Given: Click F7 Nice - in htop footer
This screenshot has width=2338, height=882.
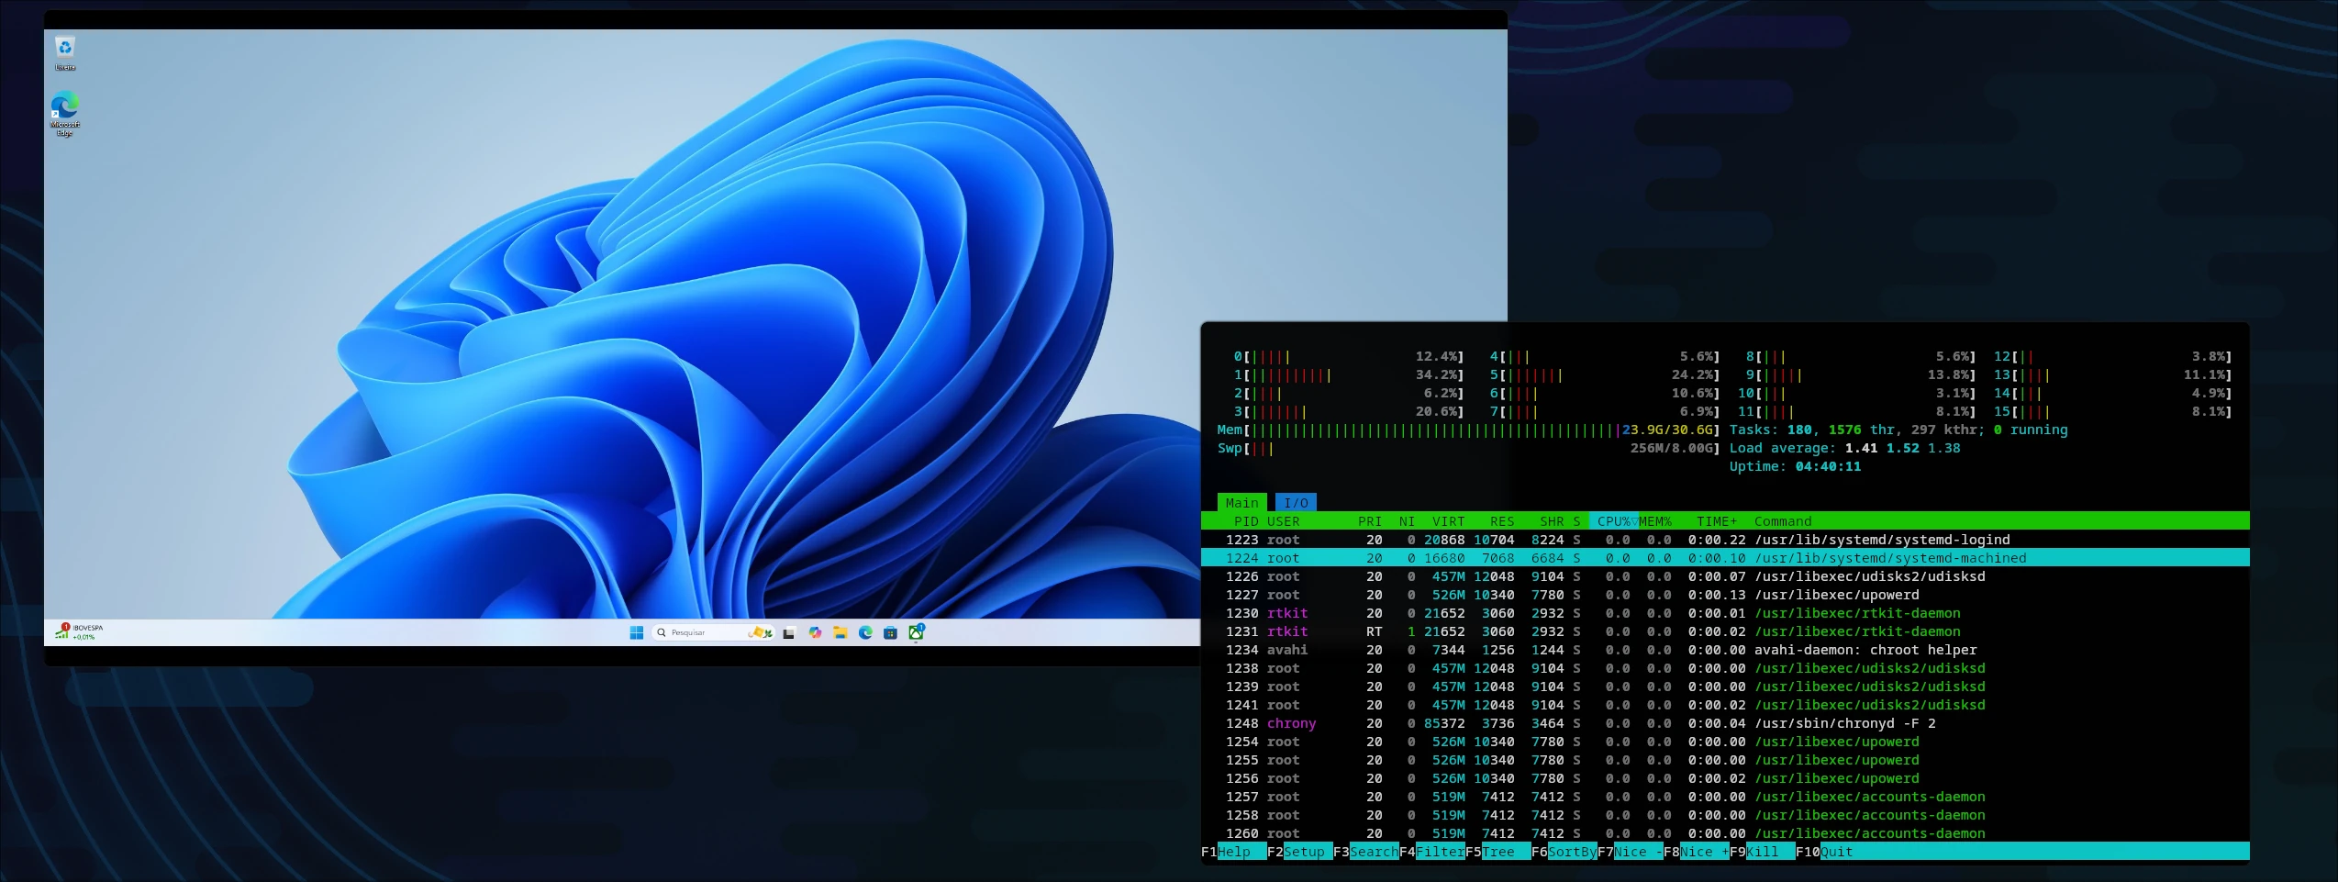Looking at the screenshot, I should click(x=1630, y=852).
